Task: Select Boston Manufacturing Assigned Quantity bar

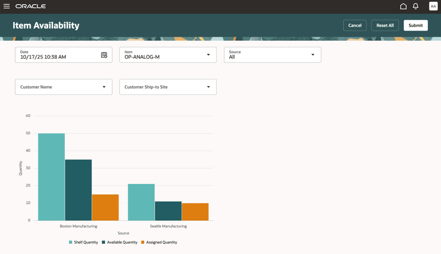Action: click(106, 207)
